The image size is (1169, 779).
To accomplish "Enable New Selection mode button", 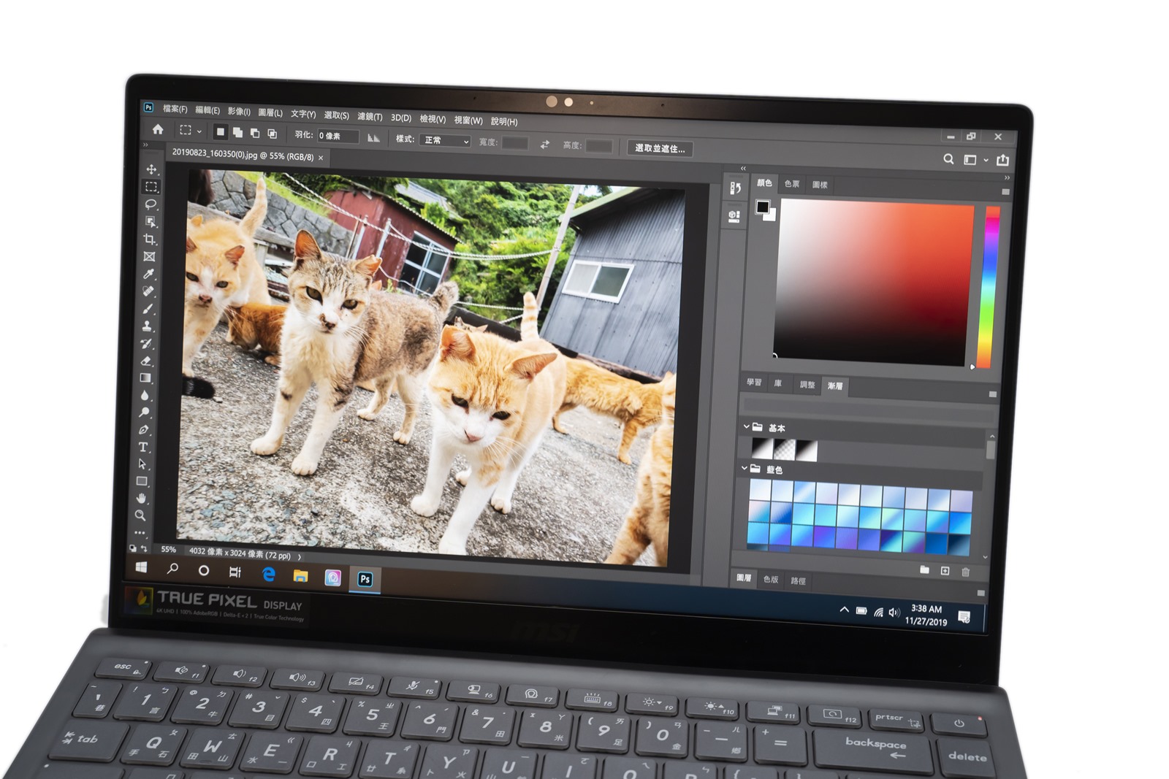I will pos(220,132).
